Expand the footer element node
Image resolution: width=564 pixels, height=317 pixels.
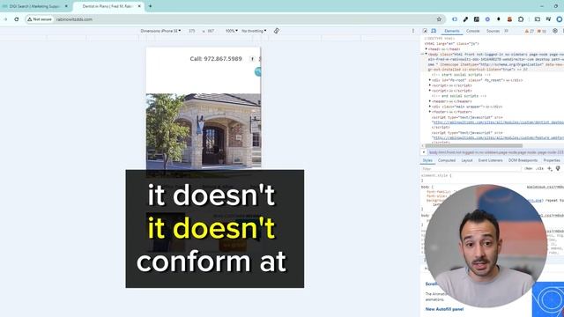click(x=430, y=112)
